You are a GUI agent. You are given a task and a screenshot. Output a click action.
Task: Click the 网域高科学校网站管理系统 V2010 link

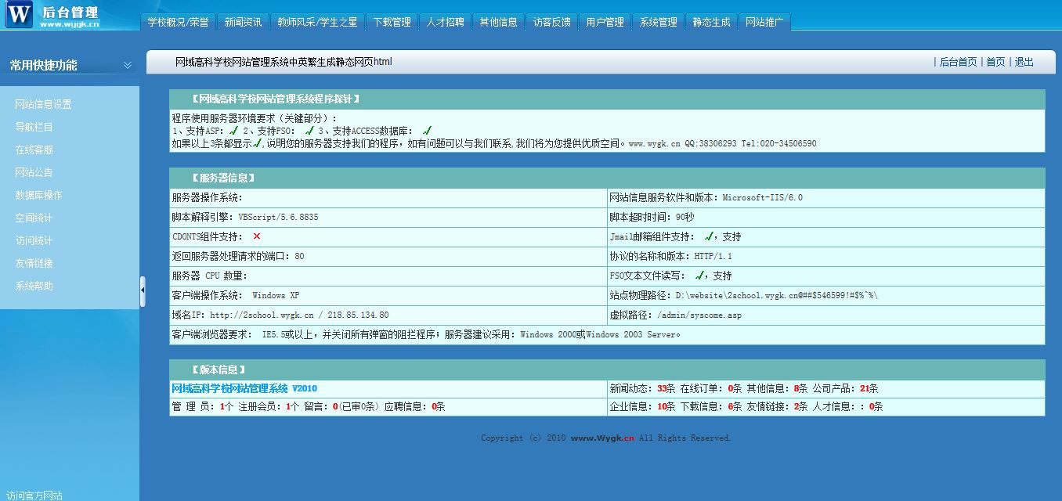click(244, 388)
